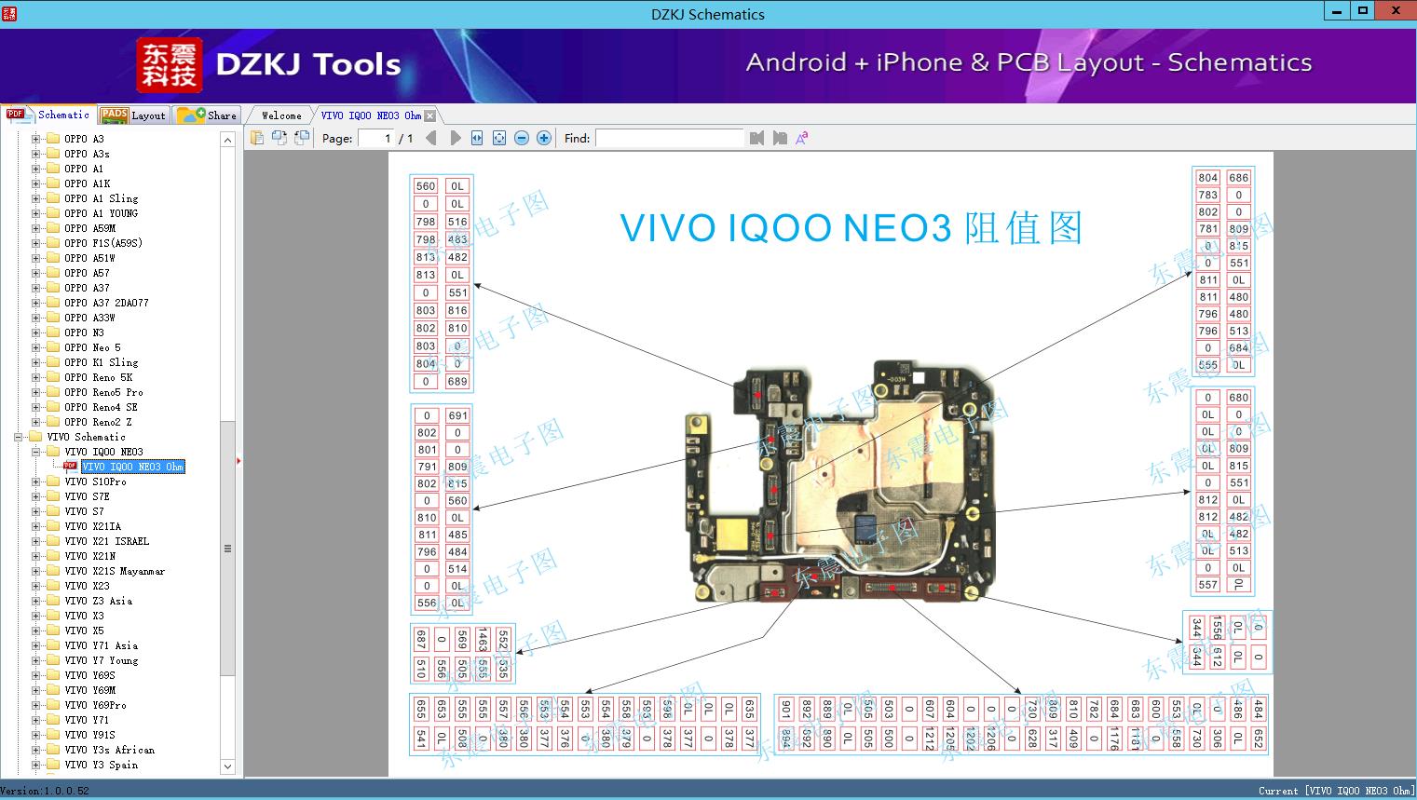1417x800 pixels.
Task: Expand the VIVO Y3 Spain folder
Action: pos(36,765)
